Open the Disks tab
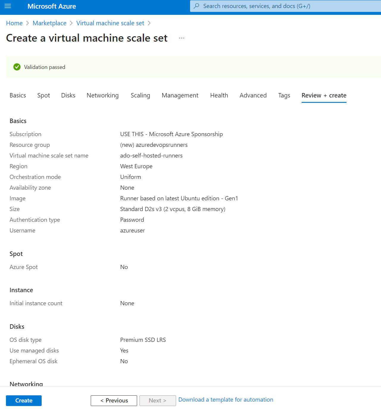Viewport: 381px width, 409px height. click(68, 95)
